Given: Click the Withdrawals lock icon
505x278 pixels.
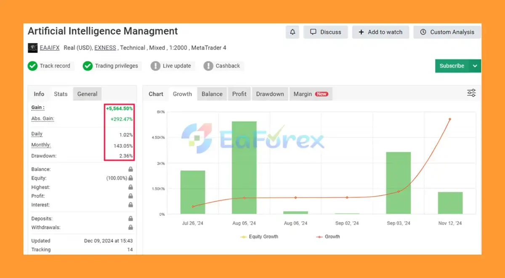Looking at the screenshot, I should 130,228.
